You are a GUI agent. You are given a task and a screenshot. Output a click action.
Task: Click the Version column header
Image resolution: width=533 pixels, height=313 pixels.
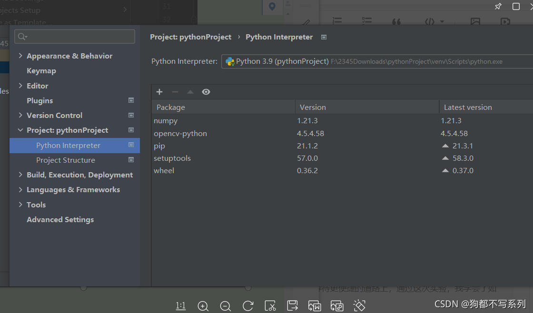coord(367,107)
